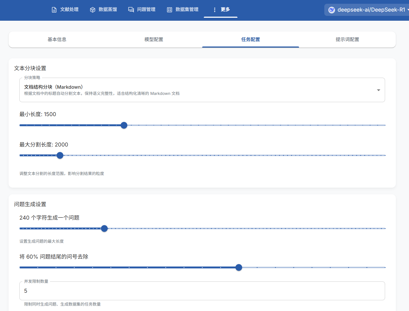Switch to the 模型配置 tab

pos(154,40)
